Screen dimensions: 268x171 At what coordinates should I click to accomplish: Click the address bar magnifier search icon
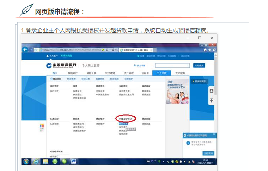(107, 50)
